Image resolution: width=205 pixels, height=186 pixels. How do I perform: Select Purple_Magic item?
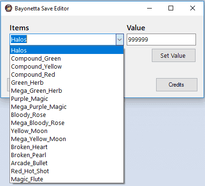point(66,98)
